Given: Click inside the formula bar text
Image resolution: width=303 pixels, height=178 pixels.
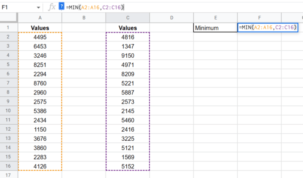Looking at the screenshot, I should (95, 7).
